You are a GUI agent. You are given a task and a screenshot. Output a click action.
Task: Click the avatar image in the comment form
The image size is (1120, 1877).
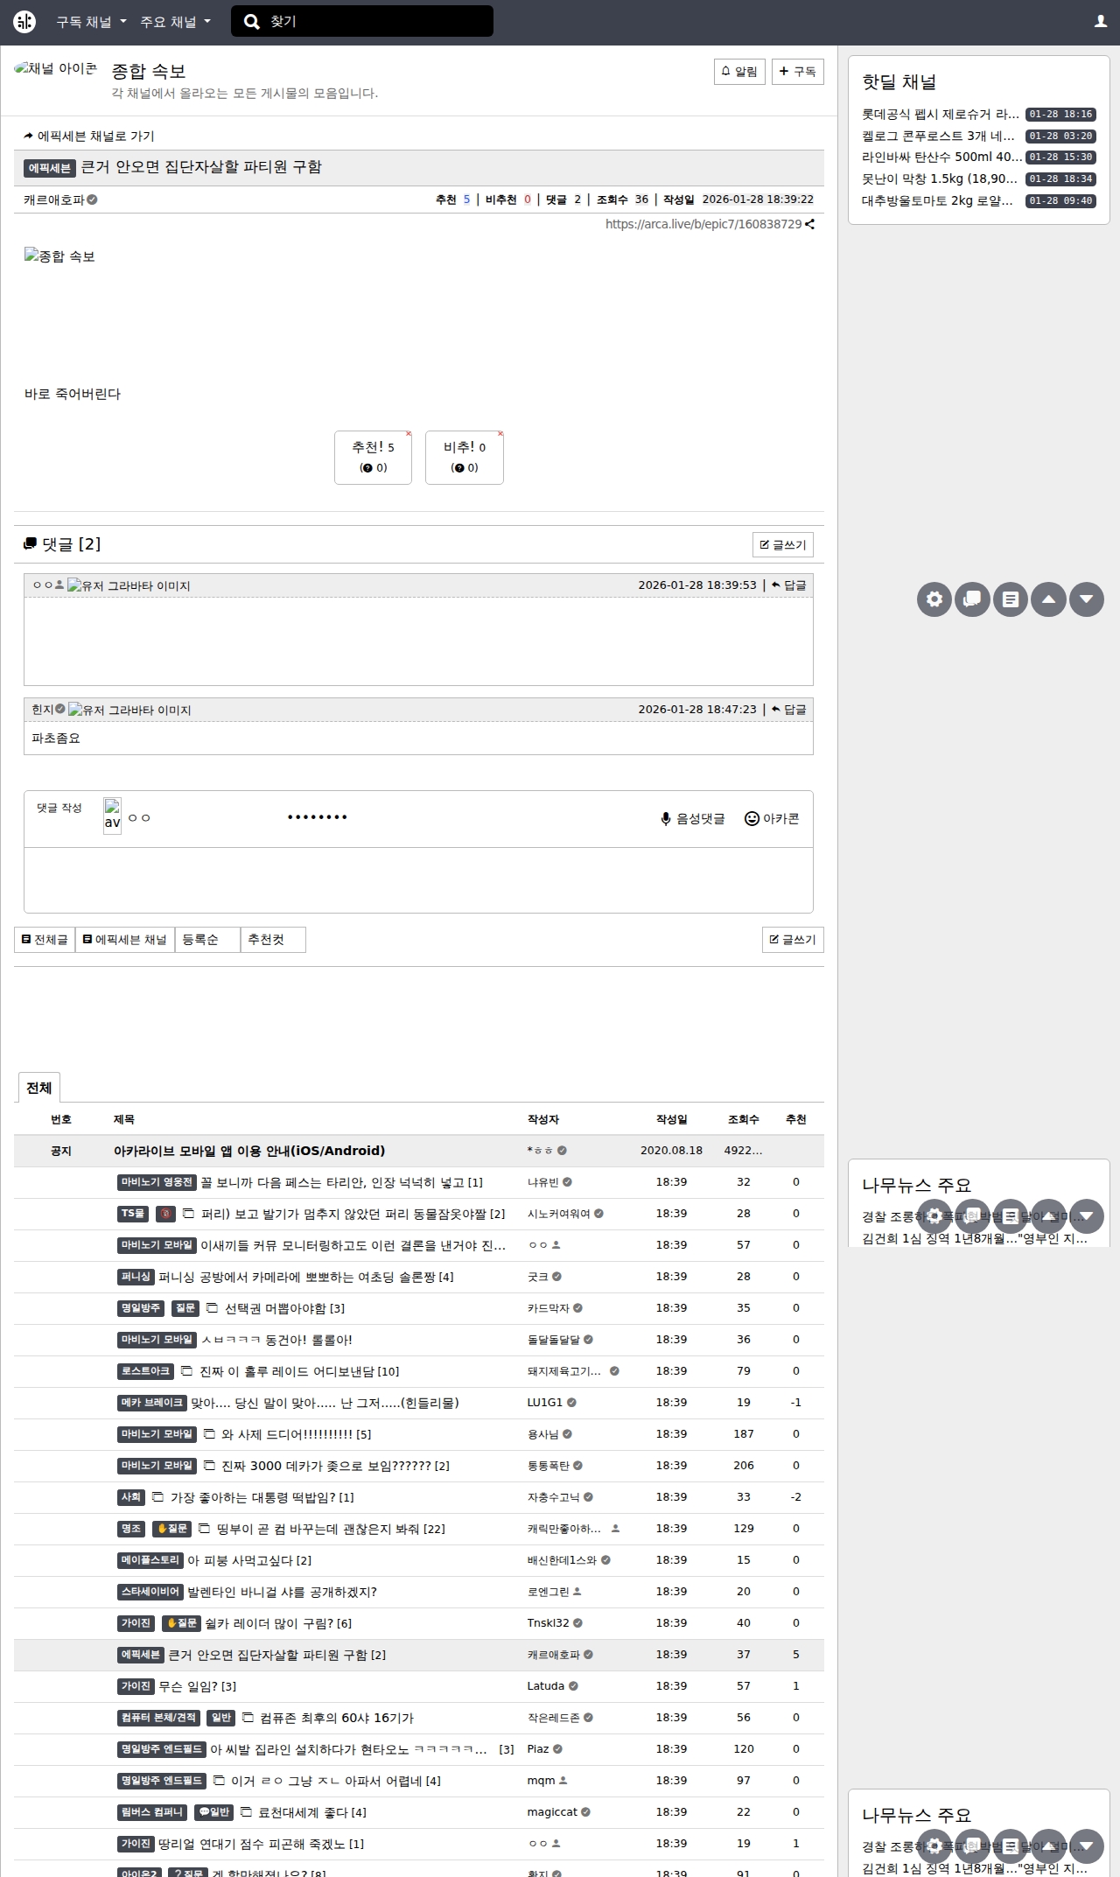(x=112, y=816)
